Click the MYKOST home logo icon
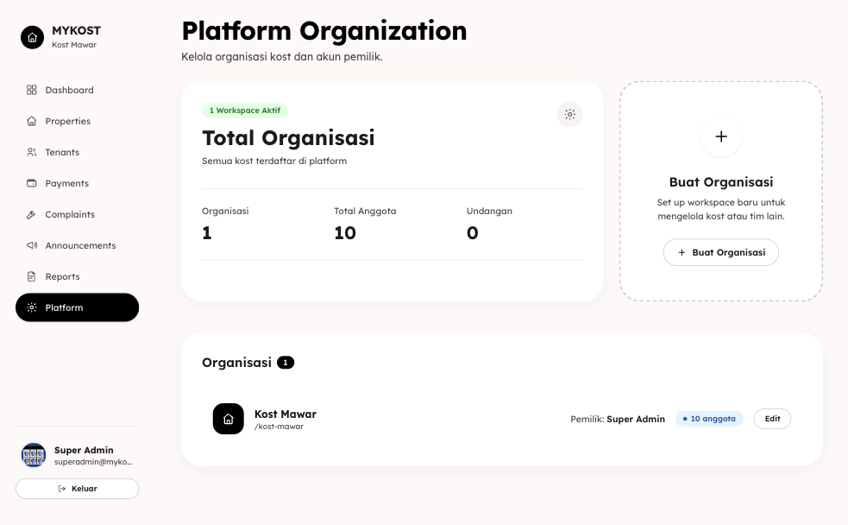848x525 pixels. [x=33, y=37]
